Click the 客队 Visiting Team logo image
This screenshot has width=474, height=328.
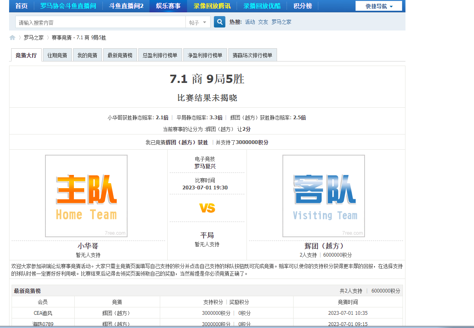[324, 196]
